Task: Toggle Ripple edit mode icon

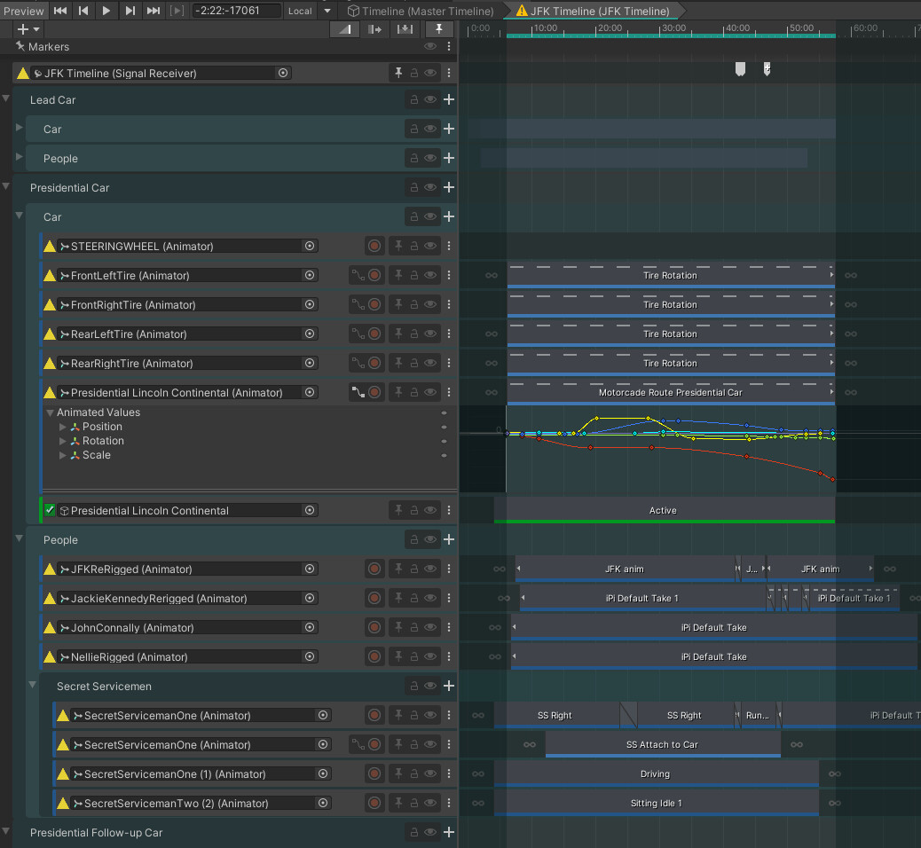Action: pos(374,28)
